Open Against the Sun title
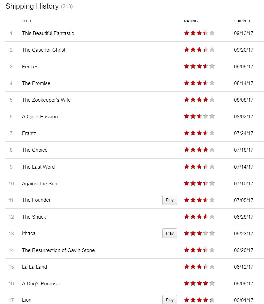The image size is (264, 304). [40, 184]
